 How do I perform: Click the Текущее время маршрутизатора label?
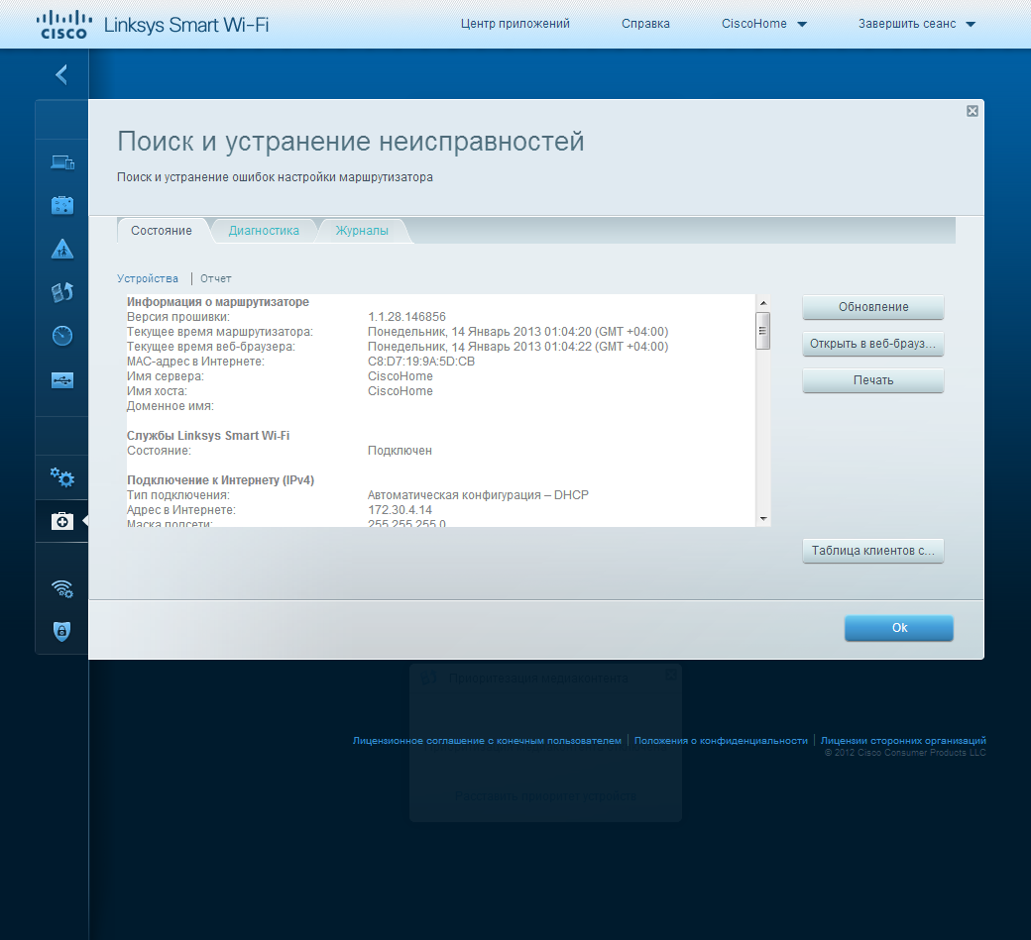pyautogui.click(x=220, y=332)
